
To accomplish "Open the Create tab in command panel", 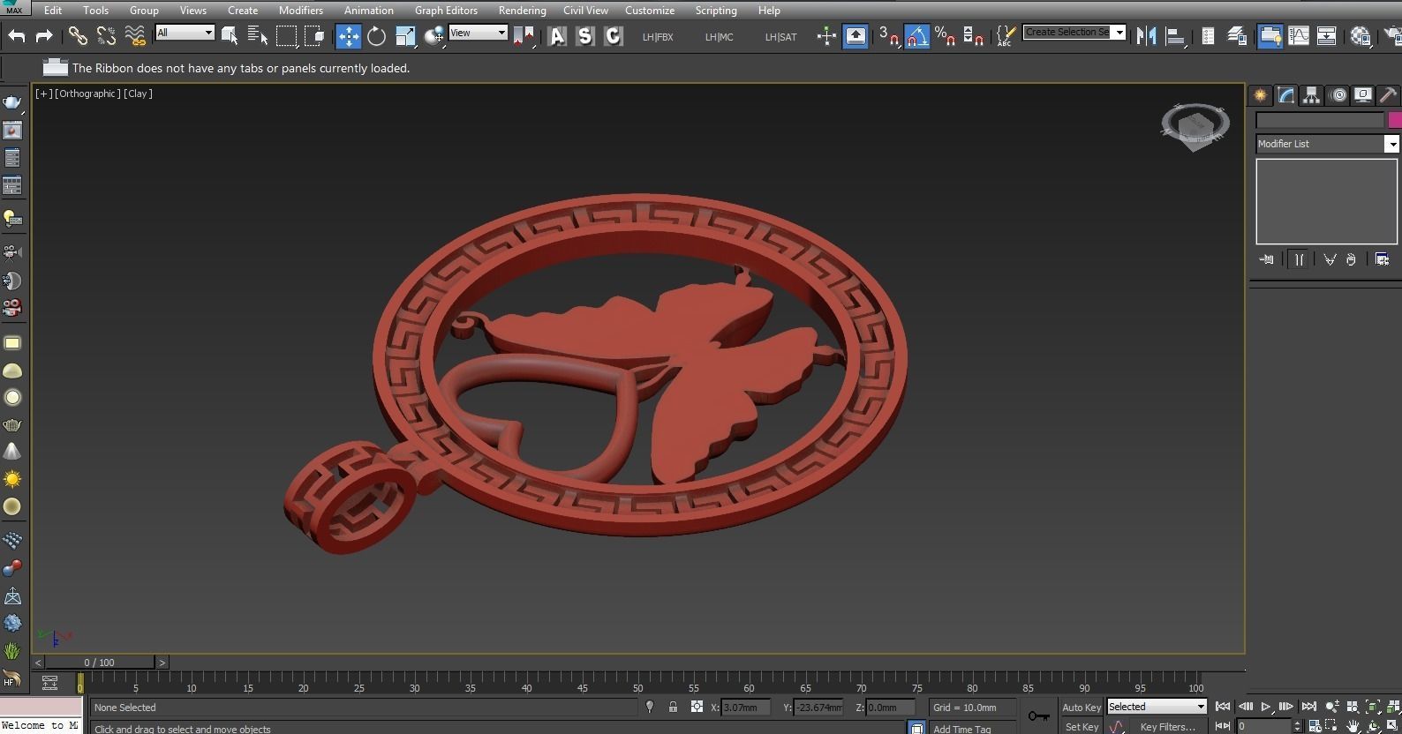I will pos(1260,95).
